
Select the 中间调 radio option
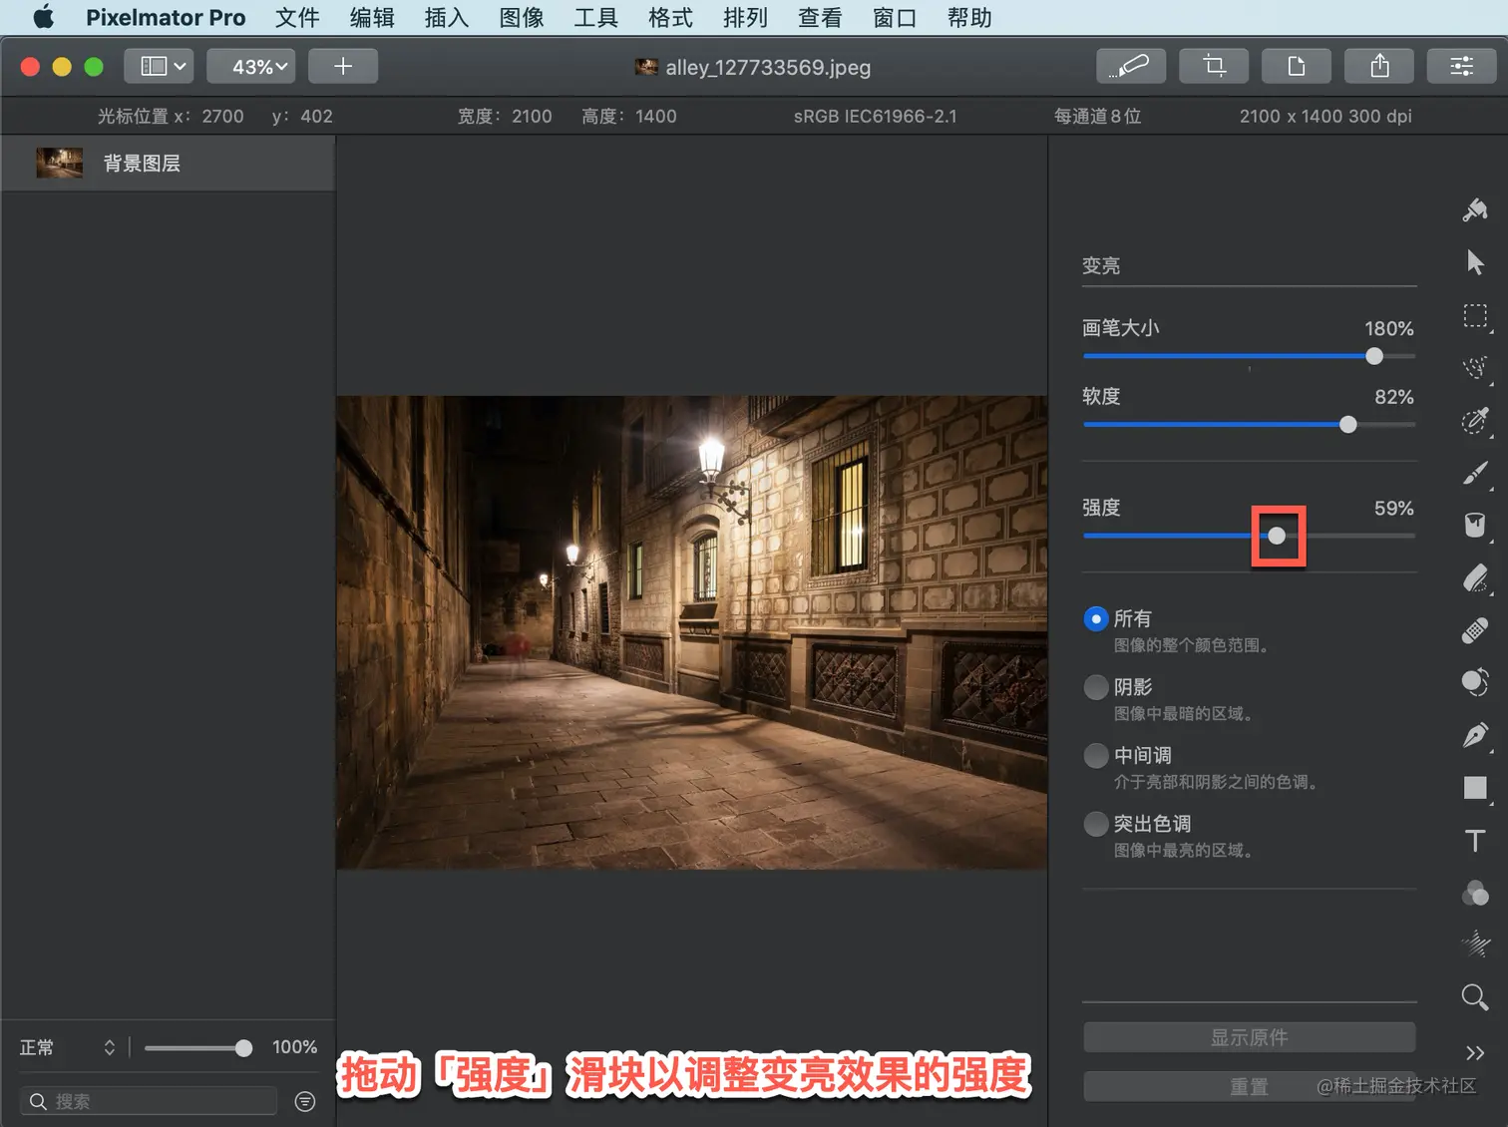coord(1096,755)
